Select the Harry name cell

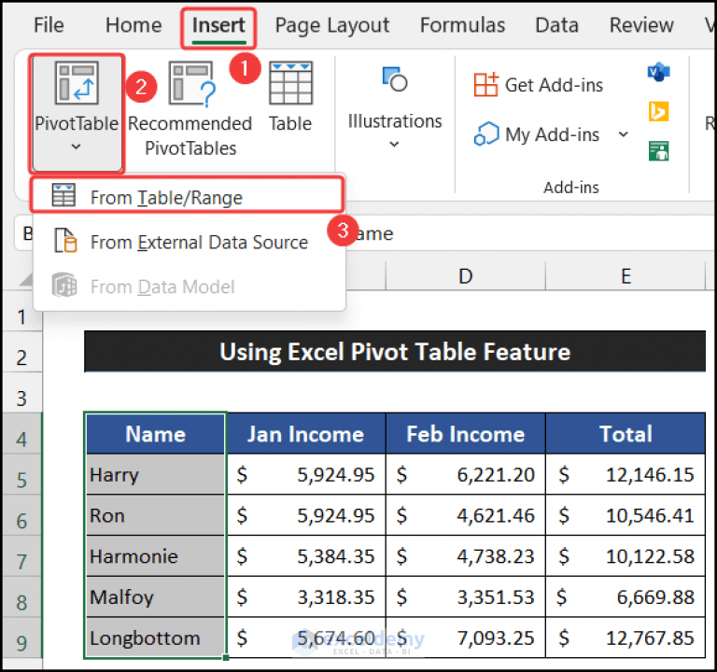tap(156, 474)
